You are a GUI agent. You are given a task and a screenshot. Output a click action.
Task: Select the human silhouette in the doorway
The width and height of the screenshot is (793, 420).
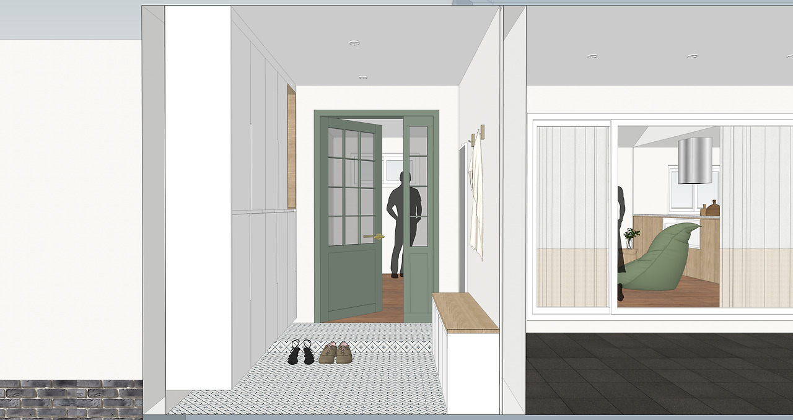tap(404, 224)
